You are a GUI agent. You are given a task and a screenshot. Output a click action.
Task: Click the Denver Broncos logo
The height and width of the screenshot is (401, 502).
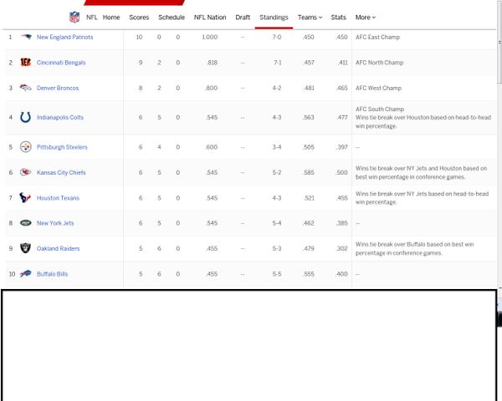pos(26,88)
